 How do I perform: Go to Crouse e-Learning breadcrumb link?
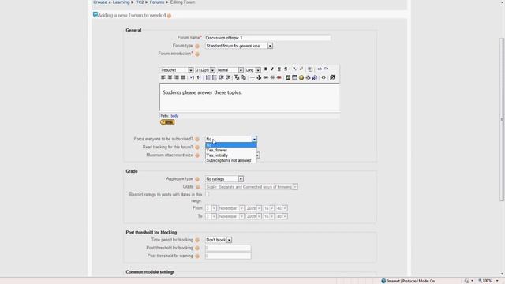(x=111, y=2)
